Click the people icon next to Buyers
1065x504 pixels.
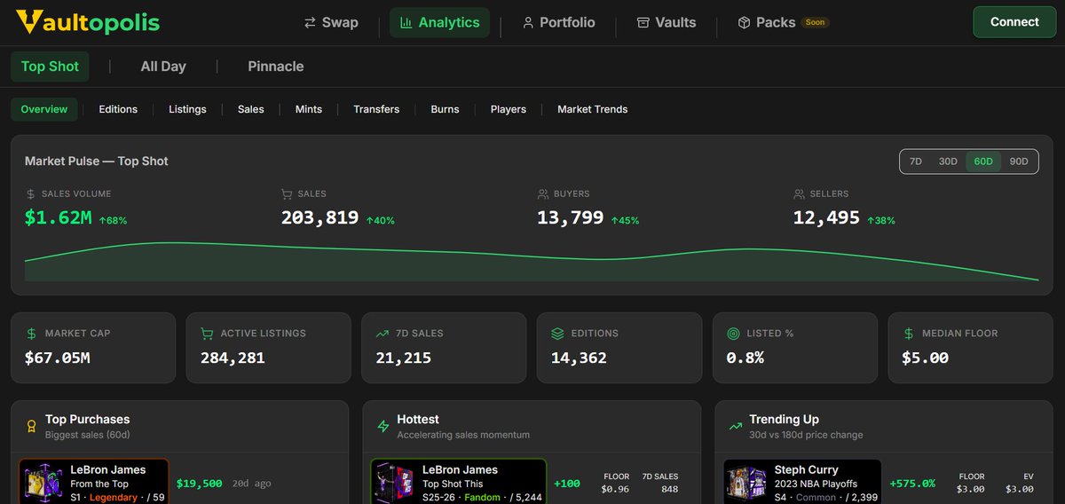542,193
